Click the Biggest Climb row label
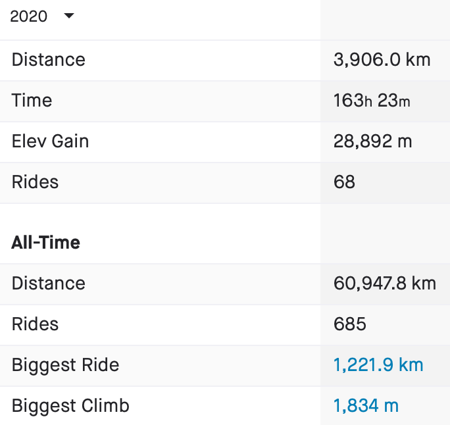The image size is (450, 425). pyautogui.click(x=70, y=406)
